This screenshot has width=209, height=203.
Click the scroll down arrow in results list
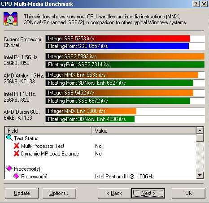click(200, 175)
